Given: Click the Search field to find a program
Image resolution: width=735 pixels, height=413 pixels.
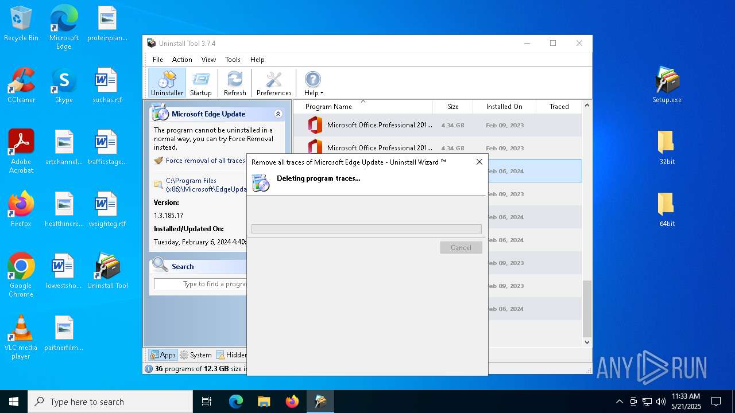Looking at the screenshot, I should click(x=200, y=284).
